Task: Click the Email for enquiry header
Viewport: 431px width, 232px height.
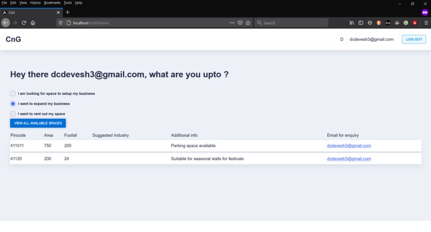Action: [x=343, y=135]
